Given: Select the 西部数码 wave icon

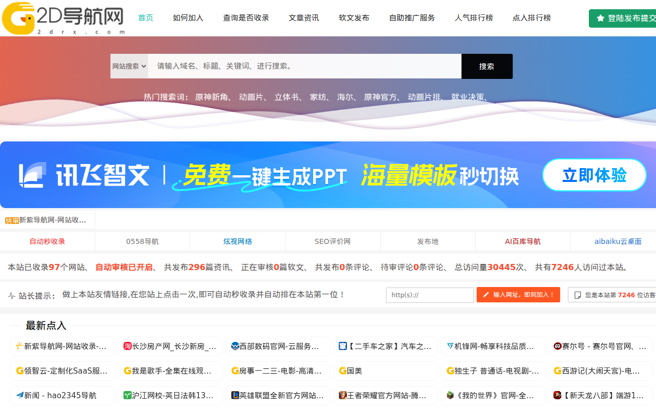Looking at the screenshot, I should click(235, 346).
